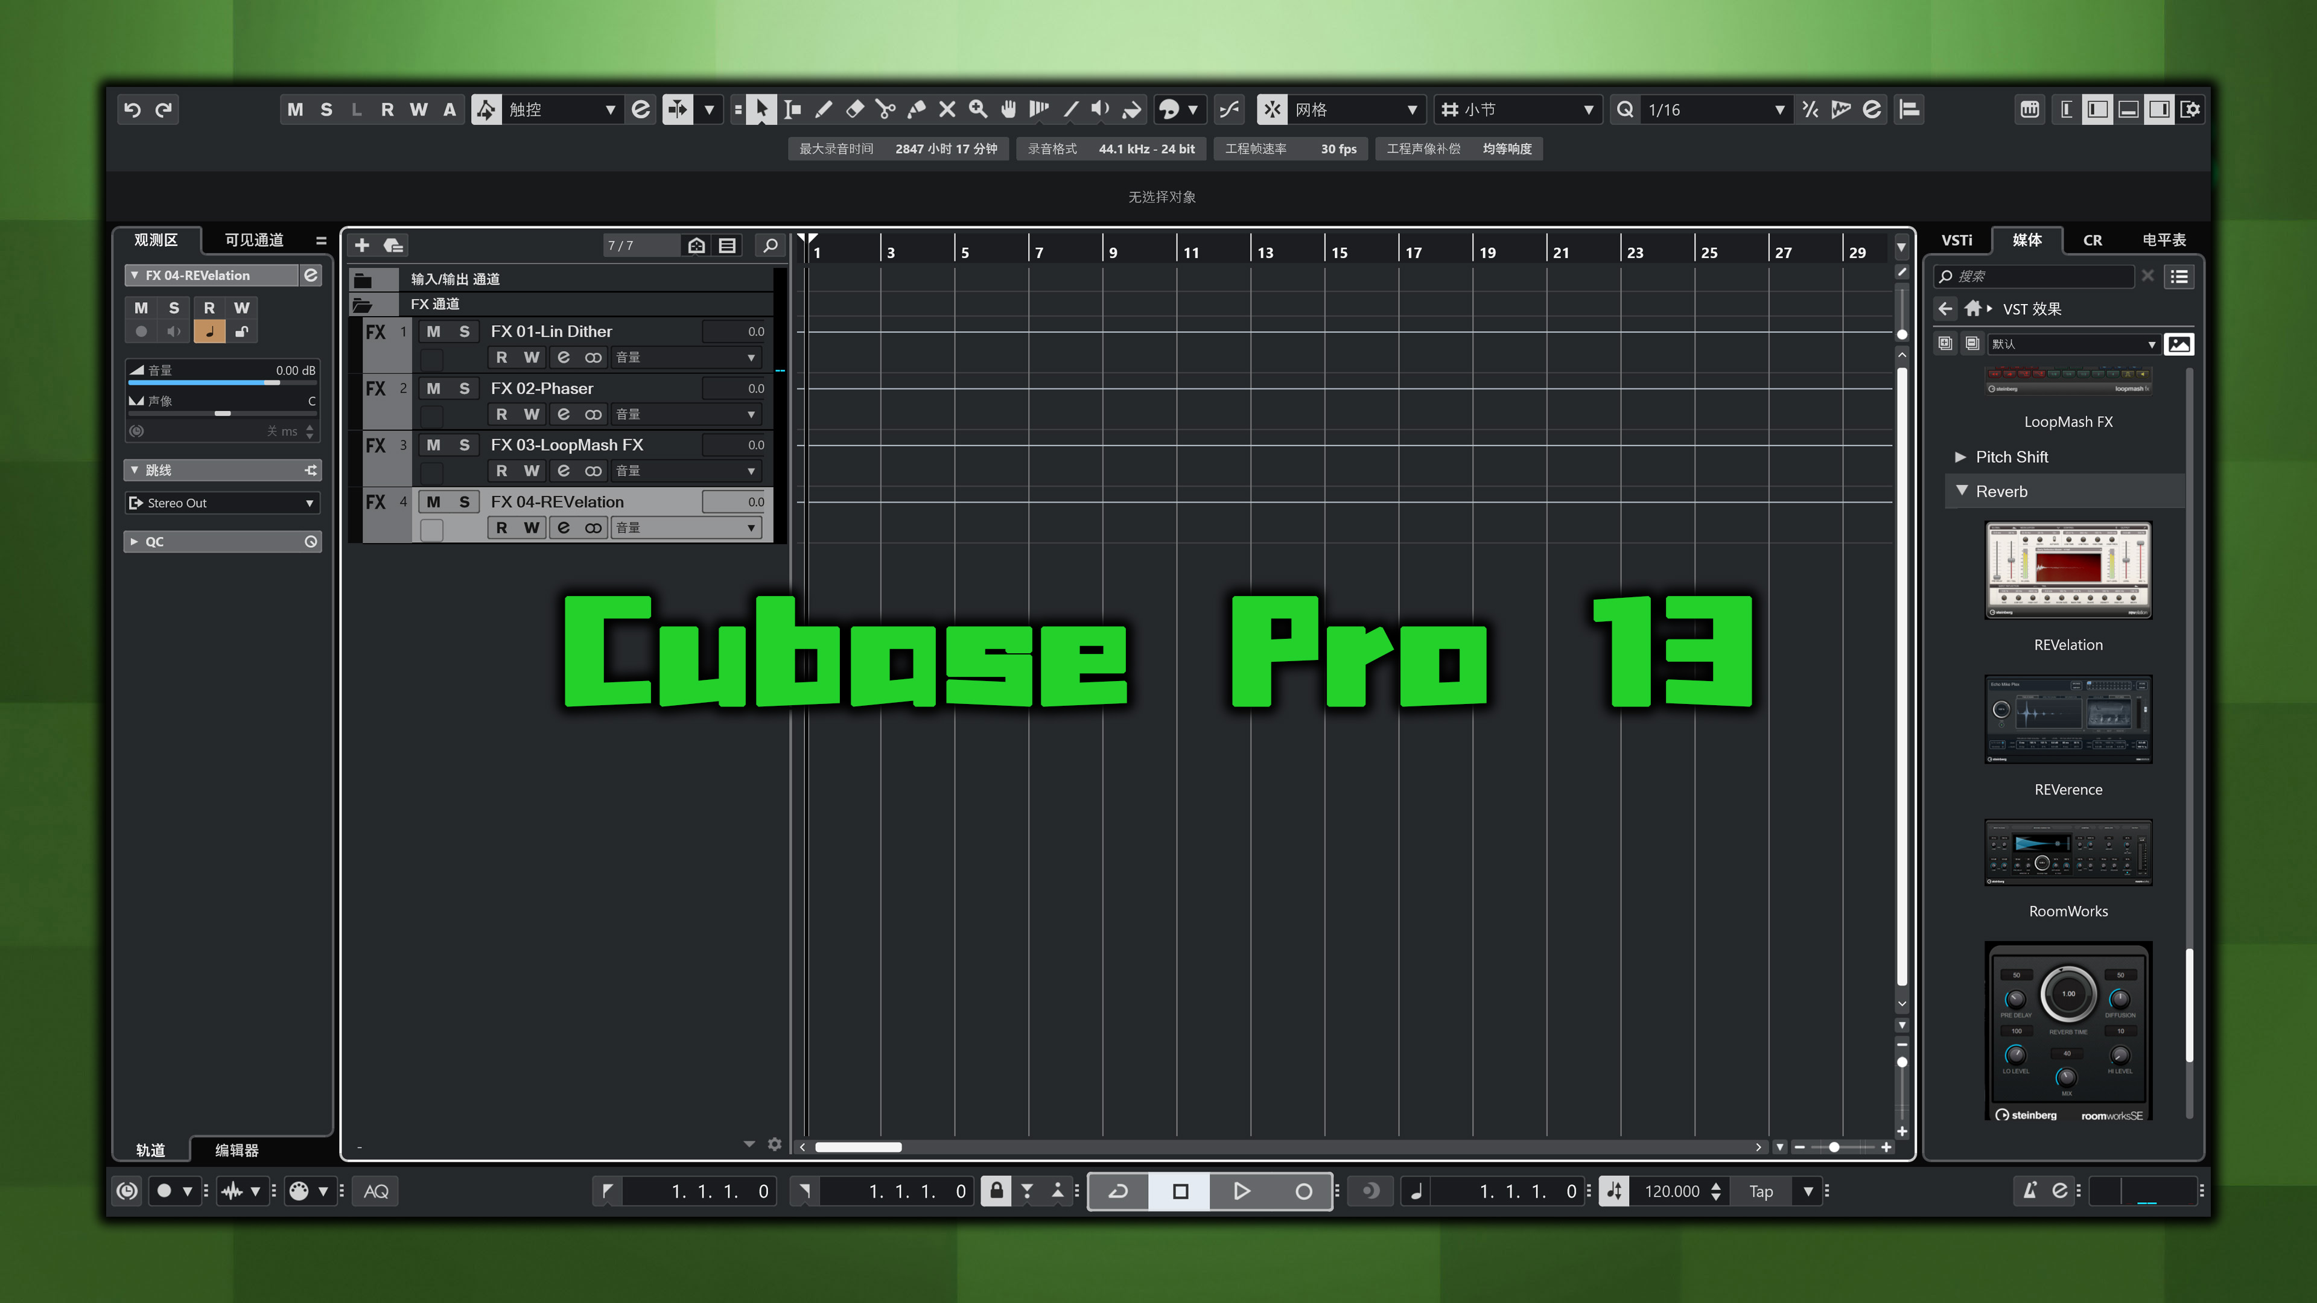The height and width of the screenshot is (1303, 2317).
Task: Click the media 搜索 search field
Action: click(x=2035, y=276)
